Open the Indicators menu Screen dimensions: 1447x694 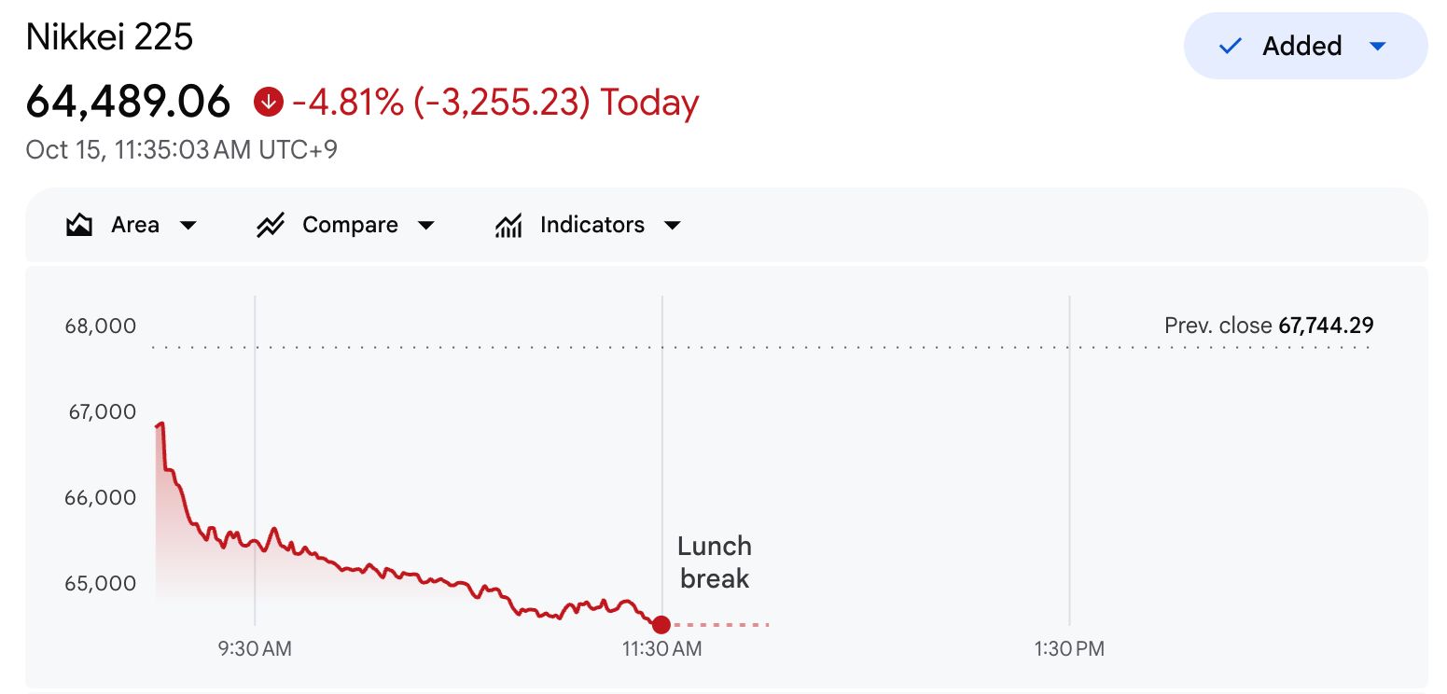[589, 225]
